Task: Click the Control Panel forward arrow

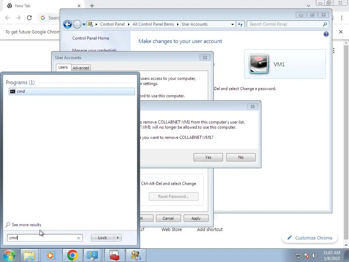Action: tap(77, 24)
